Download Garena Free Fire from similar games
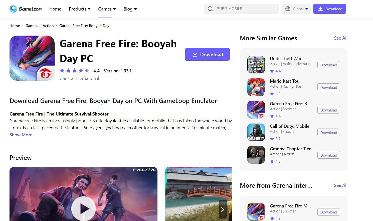The height and width of the screenshot is (221, 373). tap(328, 110)
